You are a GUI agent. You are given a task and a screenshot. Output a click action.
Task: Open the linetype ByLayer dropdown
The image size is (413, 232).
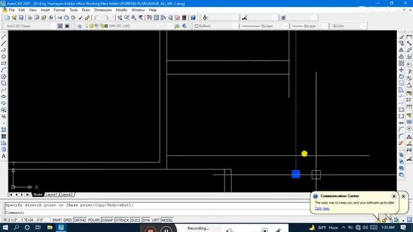click(x=286, y=26)
